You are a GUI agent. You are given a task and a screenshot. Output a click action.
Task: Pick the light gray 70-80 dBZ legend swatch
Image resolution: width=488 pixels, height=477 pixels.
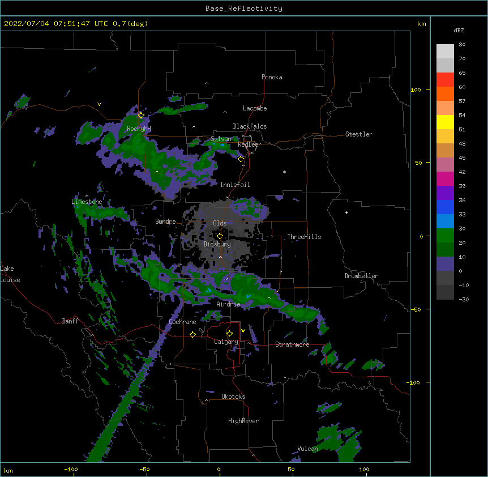445,52
